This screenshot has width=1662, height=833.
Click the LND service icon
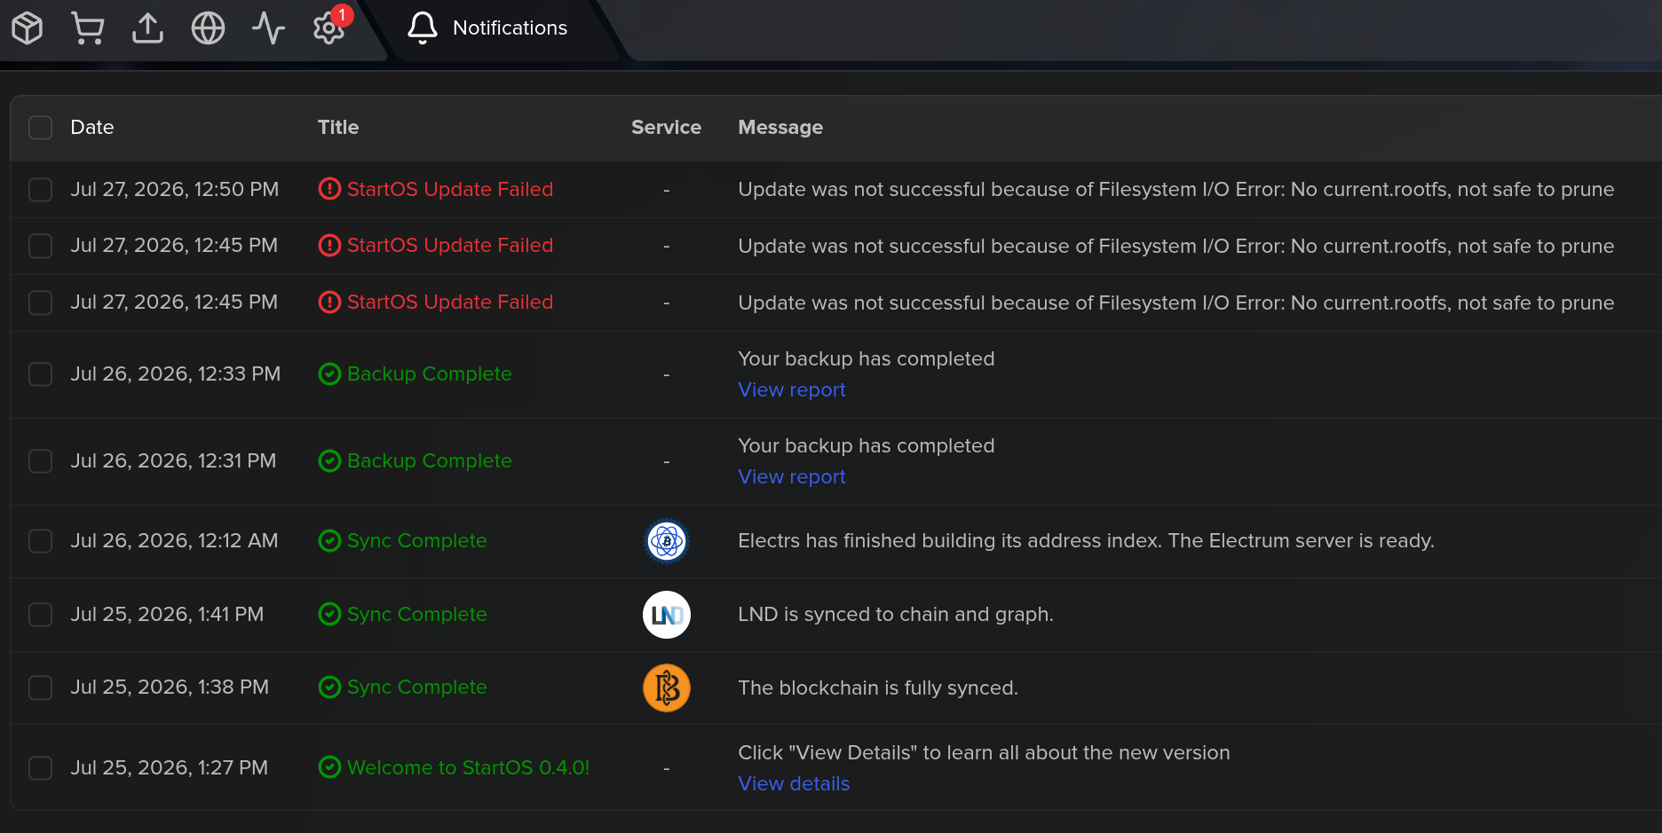[x=667, y=615]
